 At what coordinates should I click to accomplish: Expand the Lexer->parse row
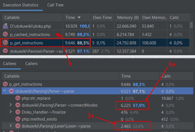(x=11, y=126)
